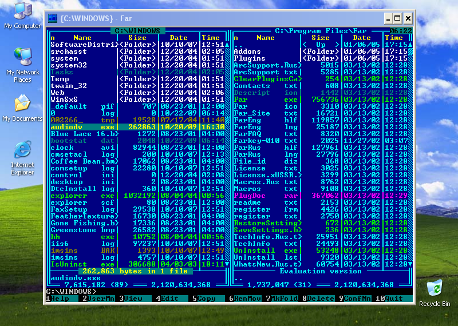Select the Tasks folder row
The image size is (458, 326).
137,72
